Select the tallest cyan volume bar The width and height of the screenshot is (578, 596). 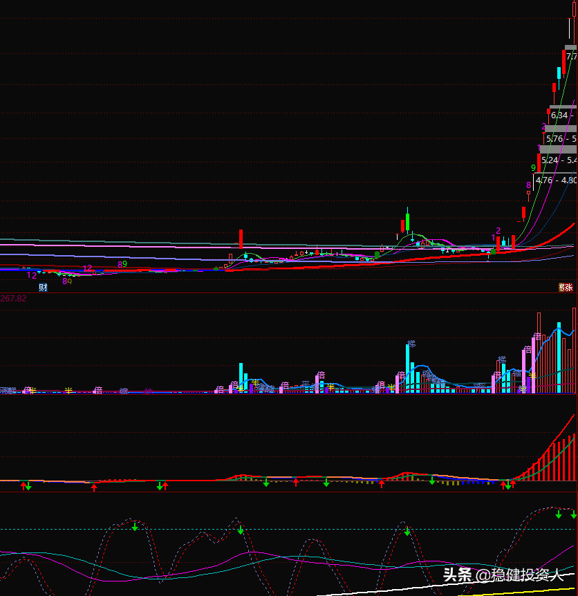click(x=559, y=357)
